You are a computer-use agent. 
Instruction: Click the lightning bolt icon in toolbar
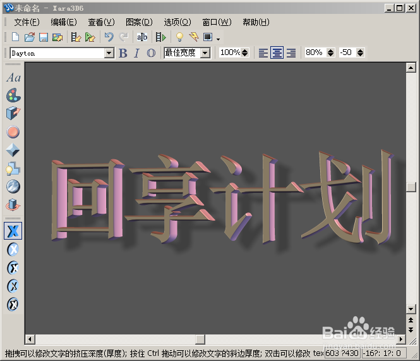[194, 37]
